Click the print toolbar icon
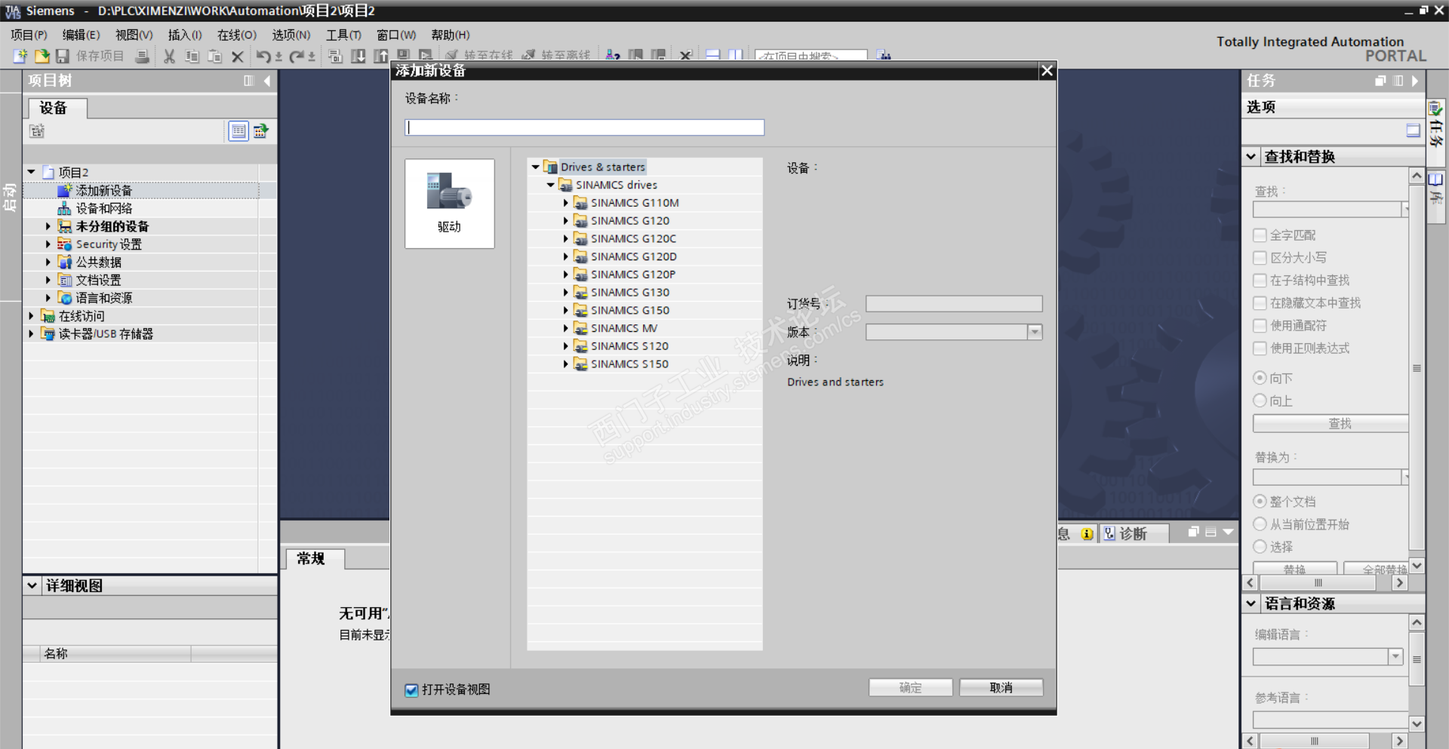Screen dimensions: 1449x749 tap(142, 56)
